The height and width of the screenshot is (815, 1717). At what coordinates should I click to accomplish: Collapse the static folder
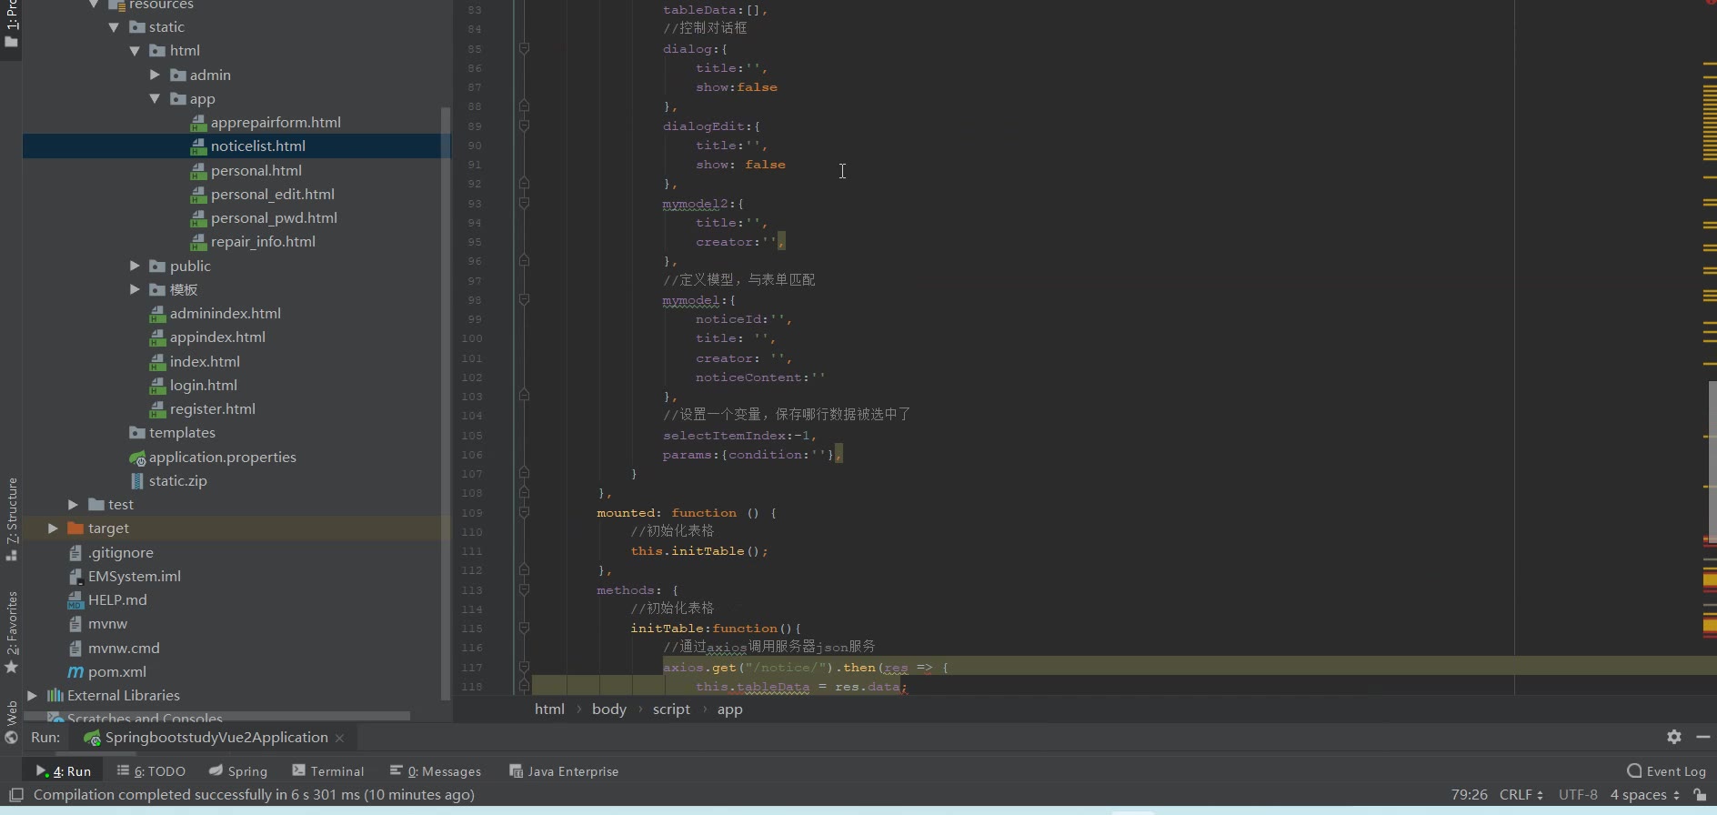click(114, 27)
